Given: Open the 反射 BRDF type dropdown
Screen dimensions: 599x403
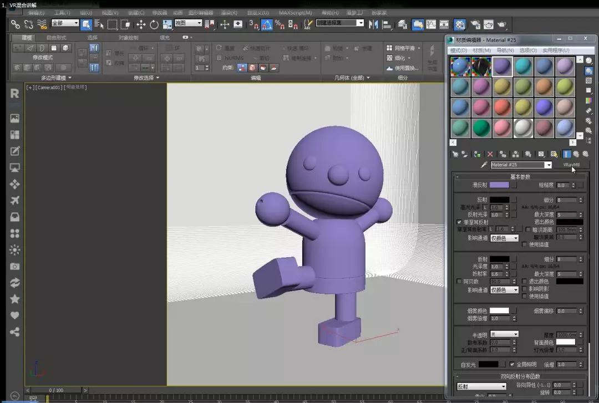Looking at the screenshot, I should click(481, 386).
